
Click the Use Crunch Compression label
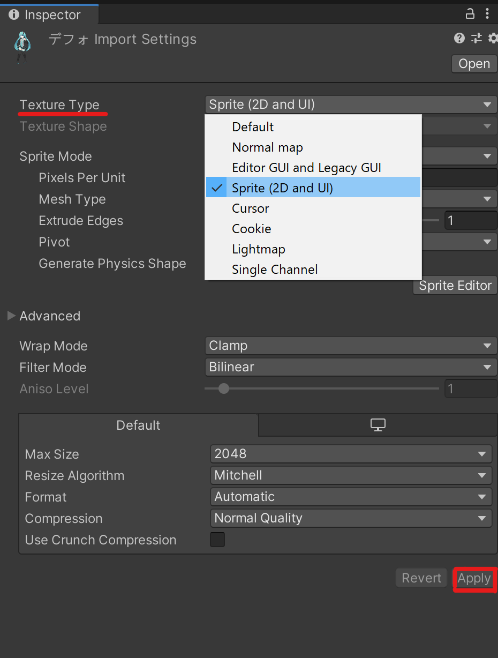pyautogui.click(x=101, y=540)
